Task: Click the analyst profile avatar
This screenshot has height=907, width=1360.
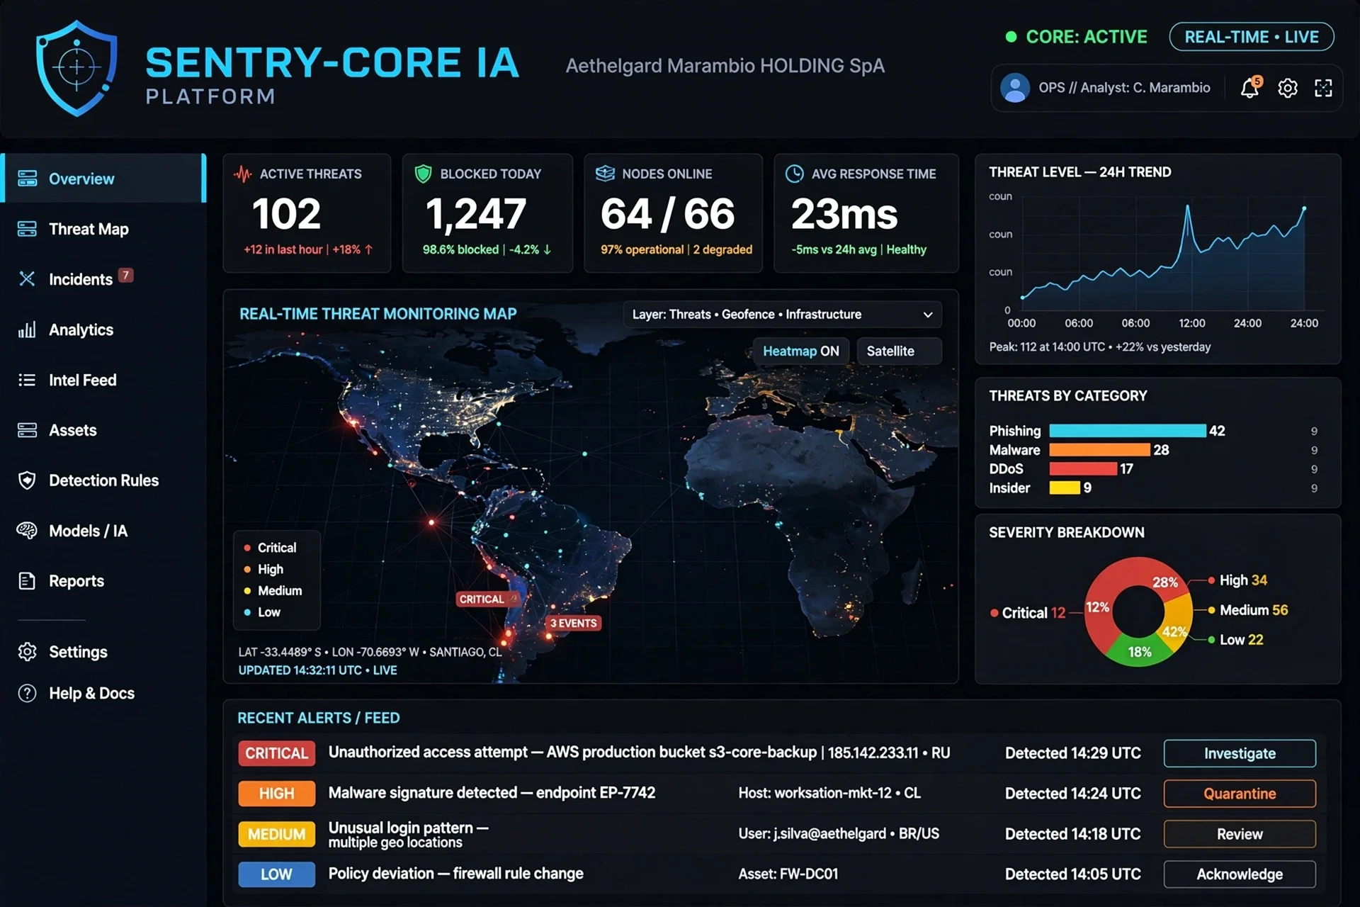Action: click(x=1015, y=88)
